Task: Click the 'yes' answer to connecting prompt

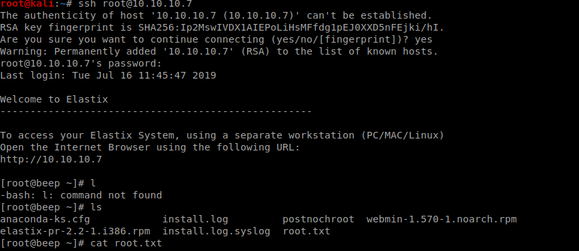Action: [x=423, y=39]
